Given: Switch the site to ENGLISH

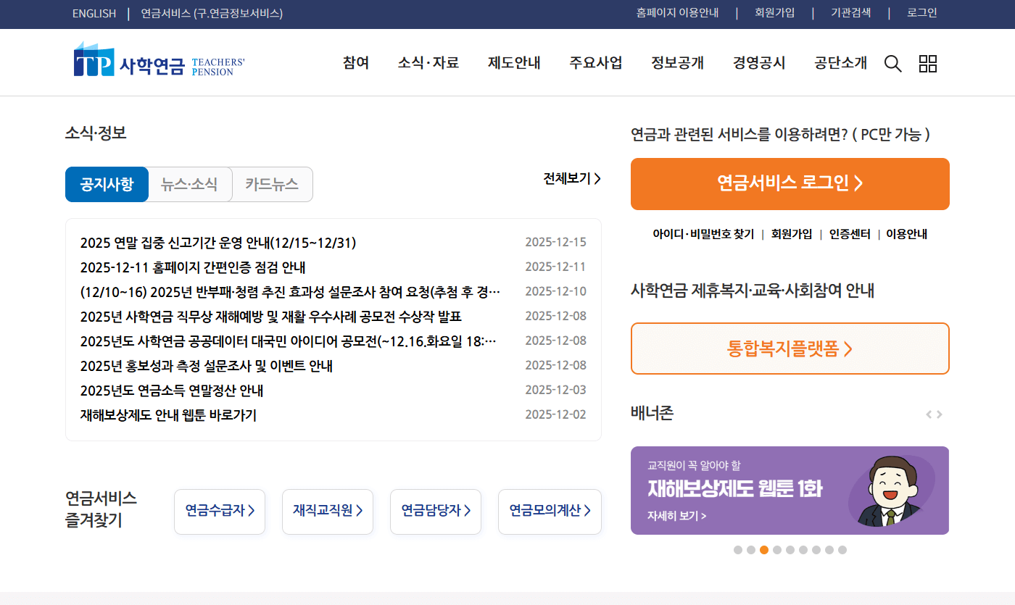Looking at the screenshot, I should [x=94, y=13].
